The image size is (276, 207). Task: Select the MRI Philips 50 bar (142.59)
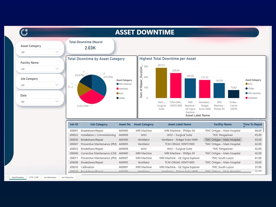tap(219, 91)
